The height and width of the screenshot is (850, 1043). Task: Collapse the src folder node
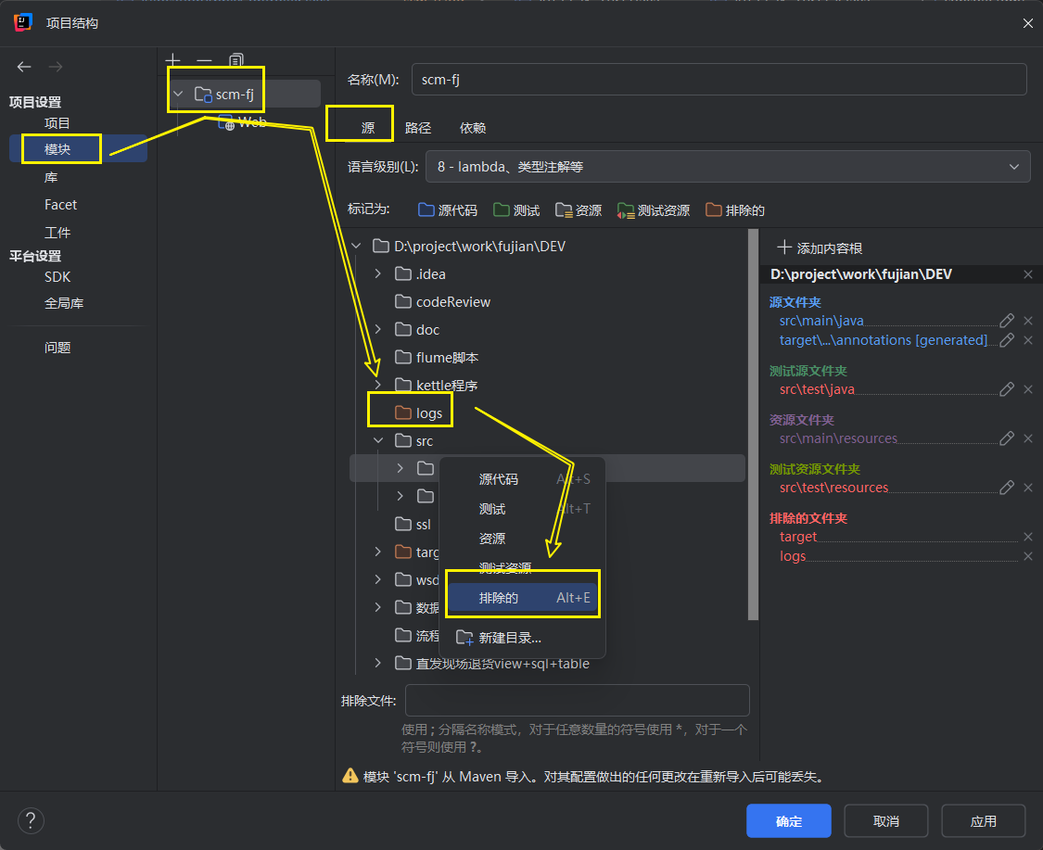click(x=377, y=441)
